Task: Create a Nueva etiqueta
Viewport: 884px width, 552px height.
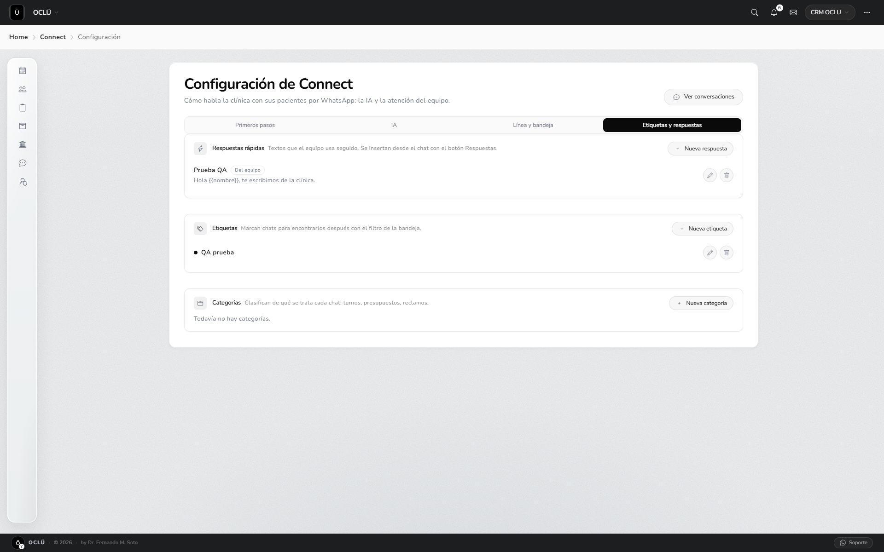Action: [703, 229]
